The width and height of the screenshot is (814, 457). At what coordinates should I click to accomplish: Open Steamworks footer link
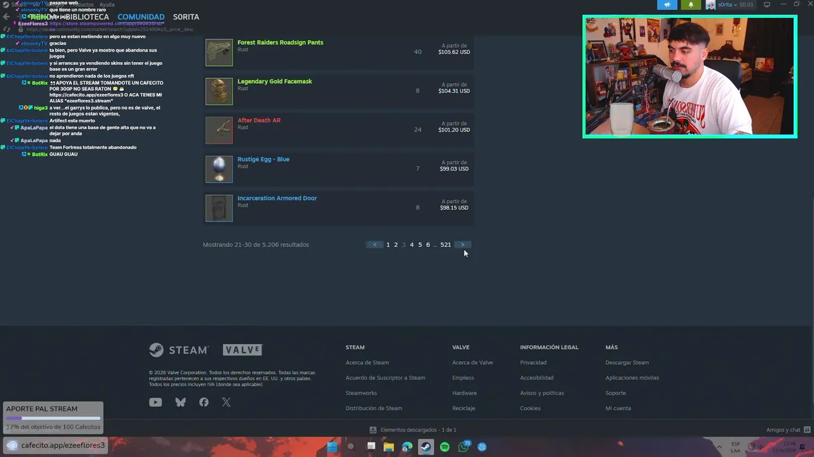tap(361, 393)
